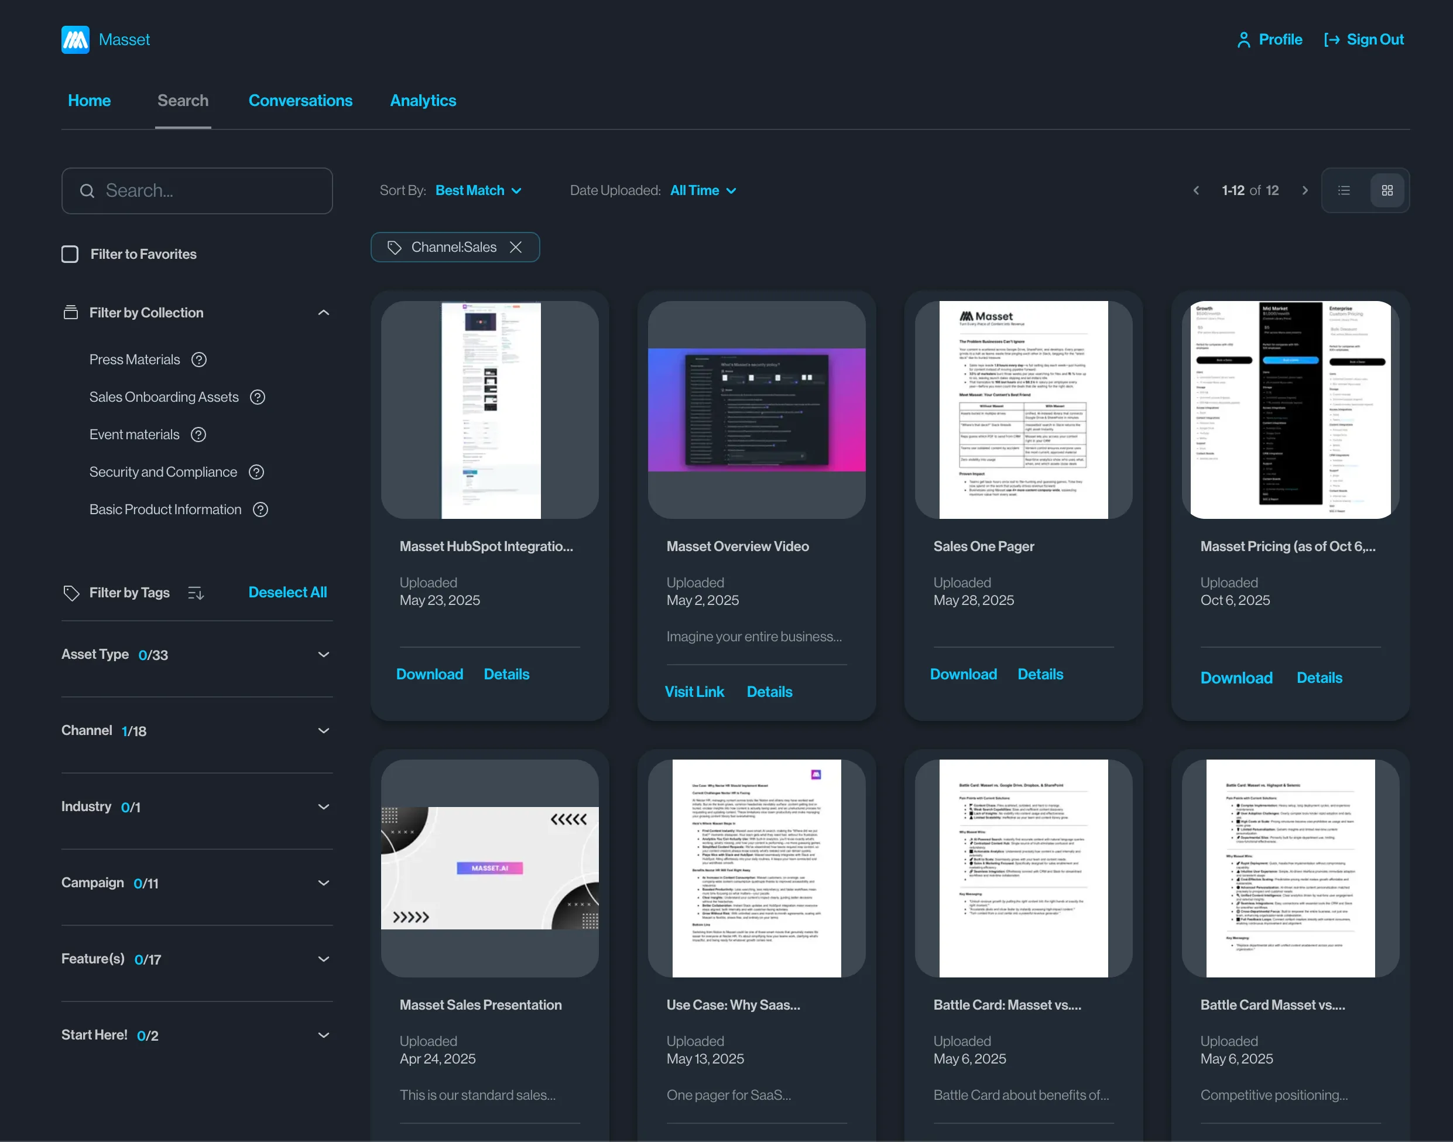Click the Masset logo icon
The width and height of the screenshot is (1453, 1142).
pyautogui.click(x=75, y=39)
